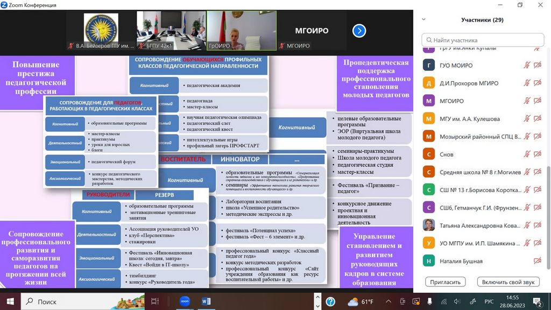
Task: Click muted mic icon for Наталия Бушная
Action: [527, 261]
